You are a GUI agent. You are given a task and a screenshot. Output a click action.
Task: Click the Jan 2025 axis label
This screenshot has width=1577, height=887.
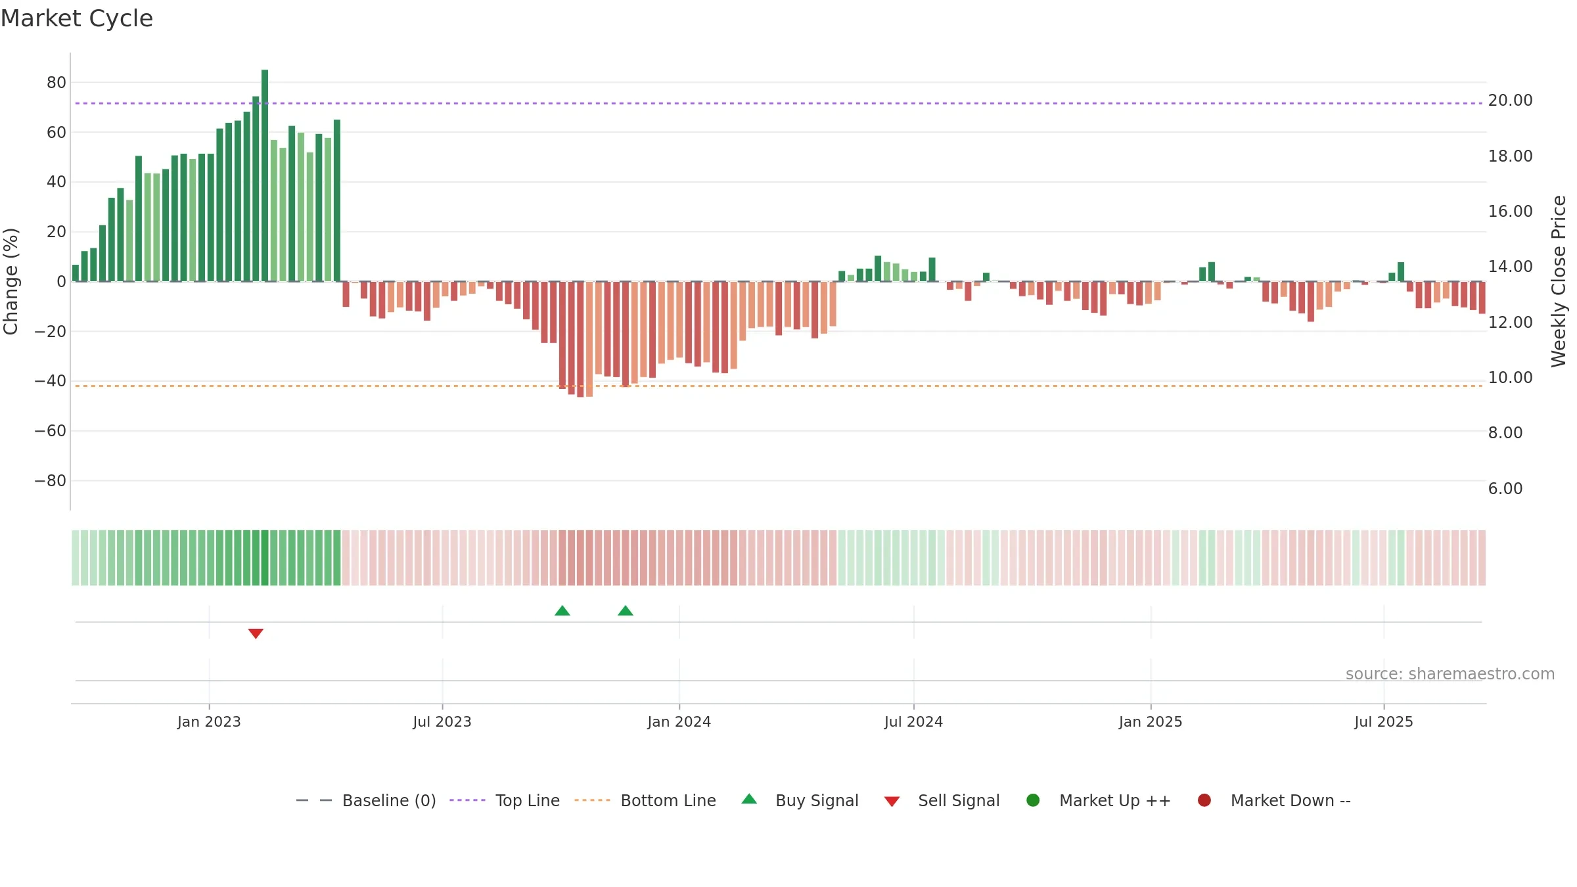coord(1151,721)
